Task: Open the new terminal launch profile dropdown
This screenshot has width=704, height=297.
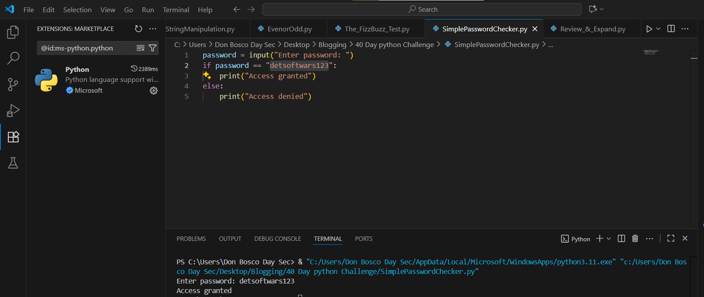Action: pyautogui.click(x=609, y=239)
